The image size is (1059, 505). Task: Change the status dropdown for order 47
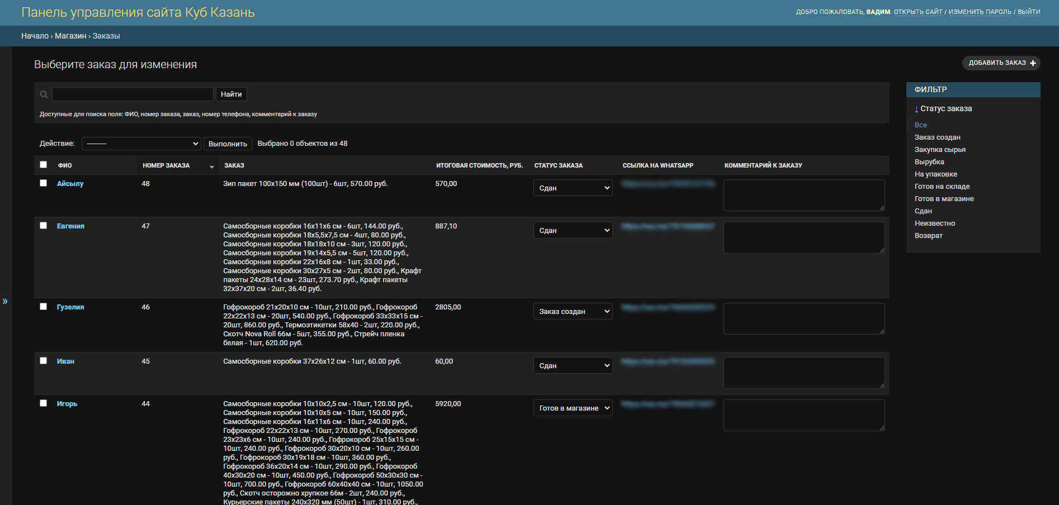(x=573, y=230)
